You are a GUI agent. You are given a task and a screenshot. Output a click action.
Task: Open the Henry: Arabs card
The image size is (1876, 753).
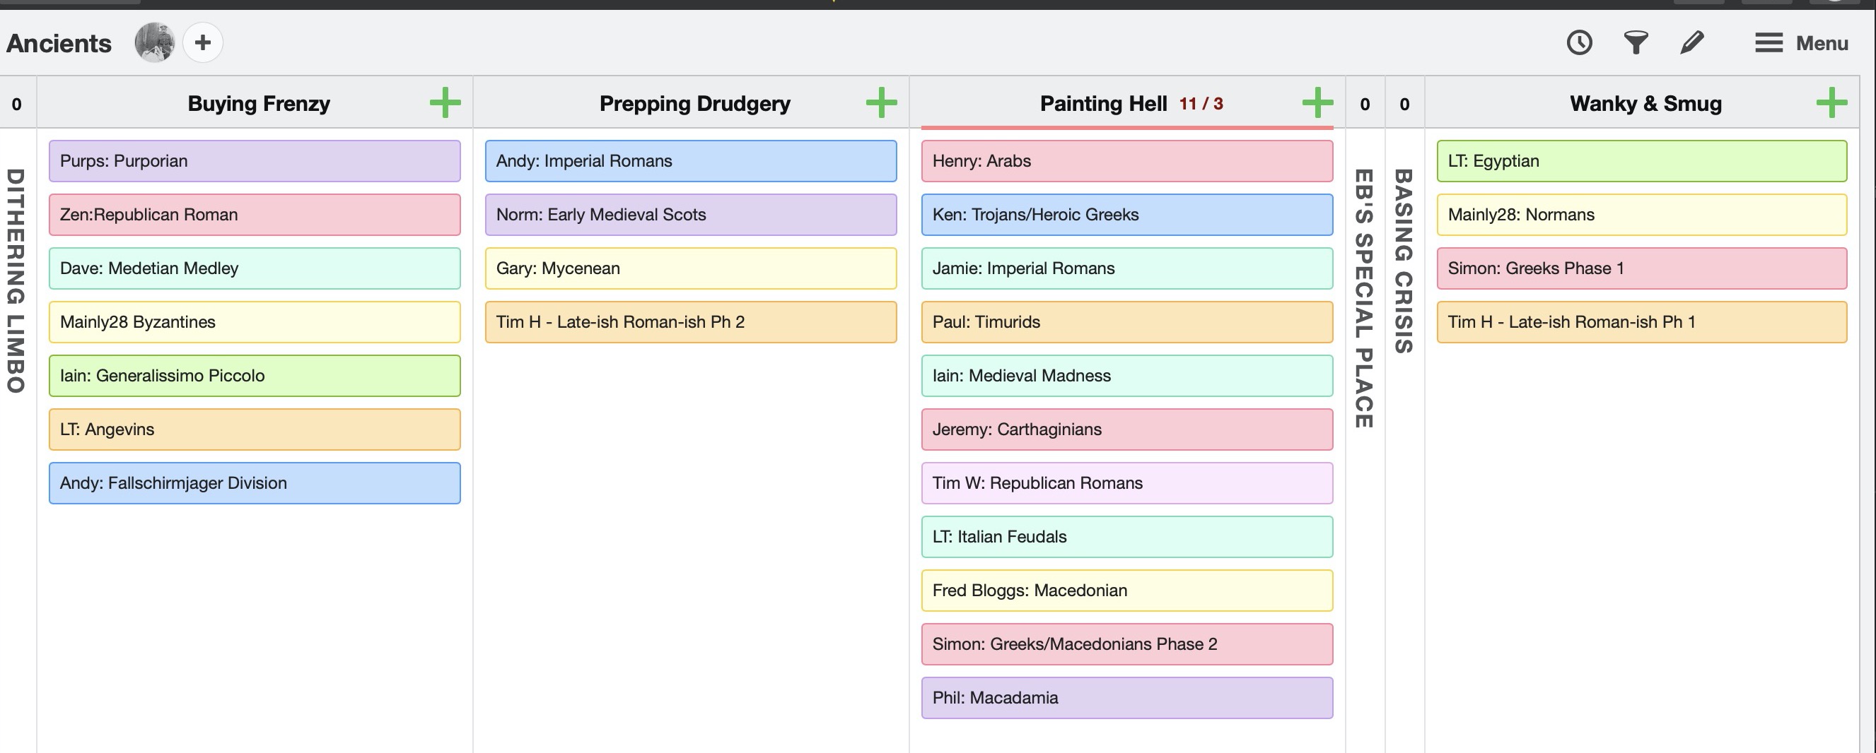point(1126,161)
